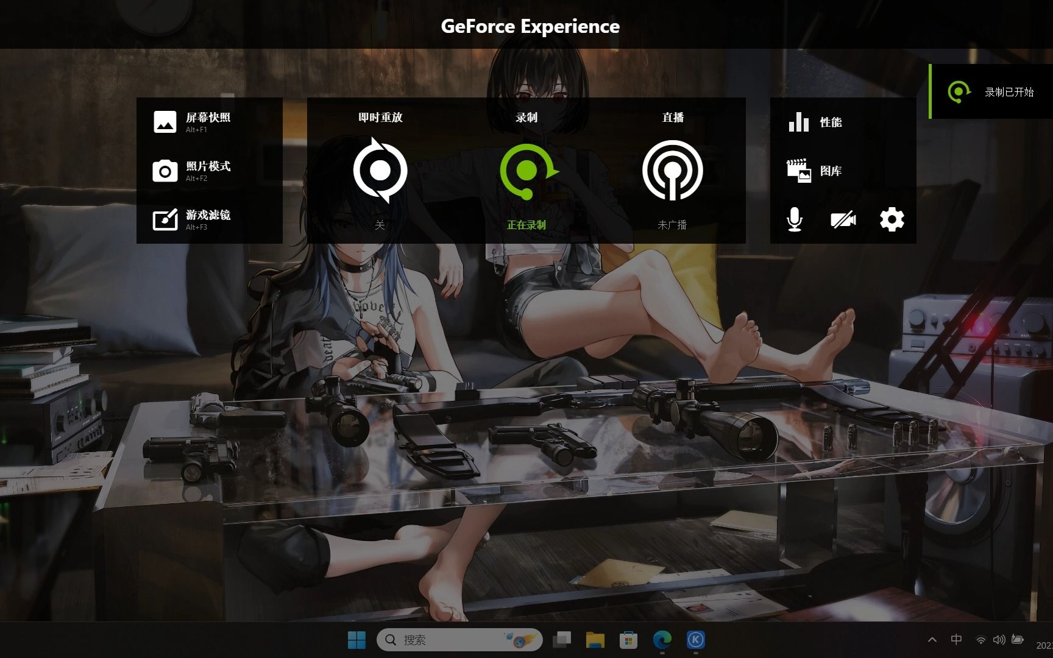Click the taskbar 搜索 search box
The height and width of the screenshot is (658, 1053).
459,640
